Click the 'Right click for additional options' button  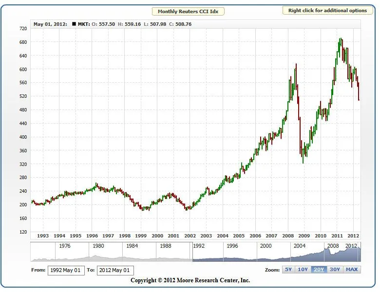[x=327, y=10]
